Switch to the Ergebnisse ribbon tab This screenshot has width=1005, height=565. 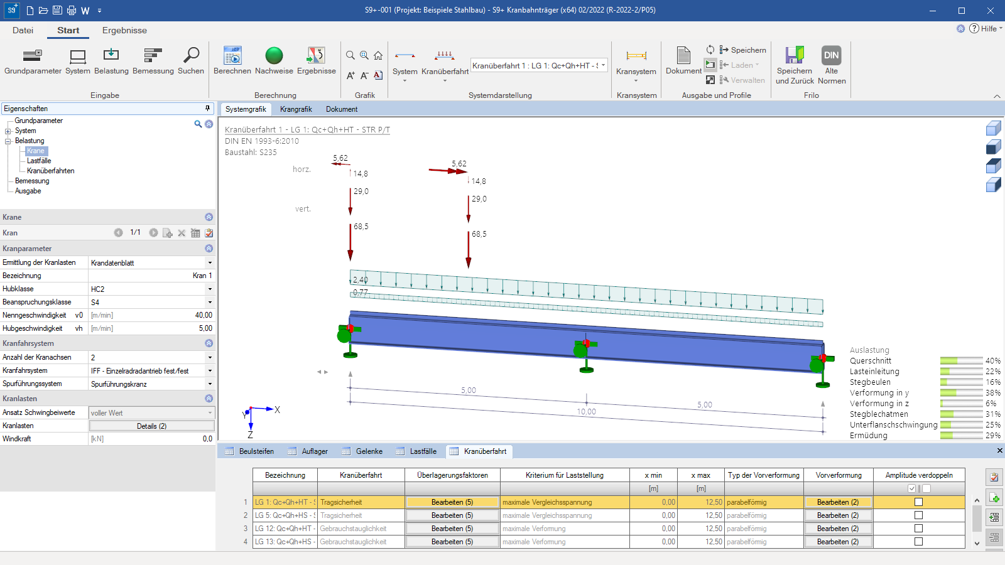point(124,30)
